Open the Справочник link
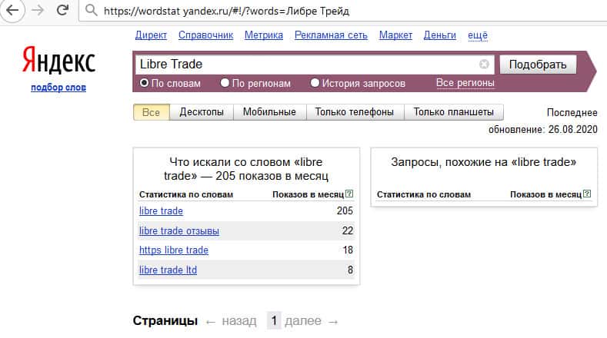The image size is (607, 338). (206, 35)
